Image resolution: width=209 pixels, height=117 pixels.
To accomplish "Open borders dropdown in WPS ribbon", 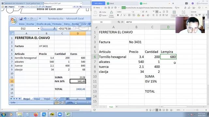I will [131, 15].
